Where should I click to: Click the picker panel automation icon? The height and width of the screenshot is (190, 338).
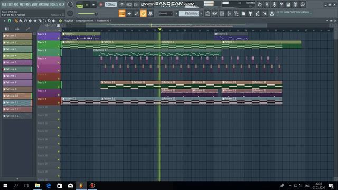pyautogui.click(x=27, y=29)
